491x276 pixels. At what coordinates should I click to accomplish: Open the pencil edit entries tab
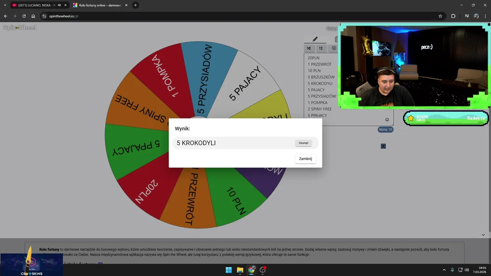[x=315, y=39]
